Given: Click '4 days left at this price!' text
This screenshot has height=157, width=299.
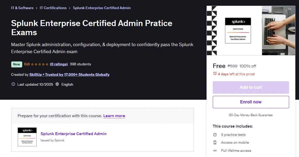Looking at the screenshot, I should pos(236,74).
